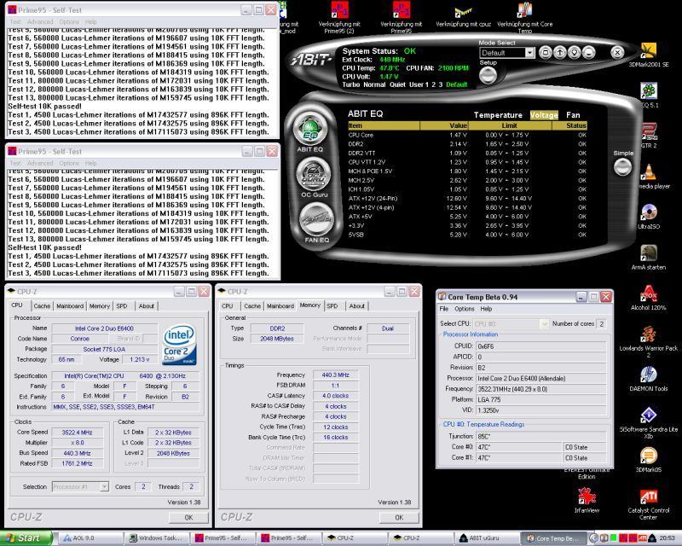This screenshot has height=546, width=682.
Task: Switch to ABIT uGuru in the taskbar
Action: (x=487, y=538)
